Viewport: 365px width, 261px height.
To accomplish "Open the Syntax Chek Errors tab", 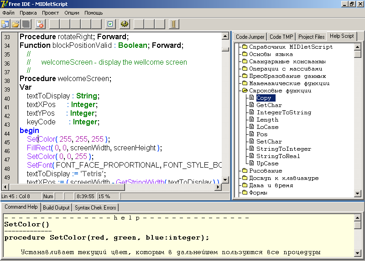I will click(95, 208).
